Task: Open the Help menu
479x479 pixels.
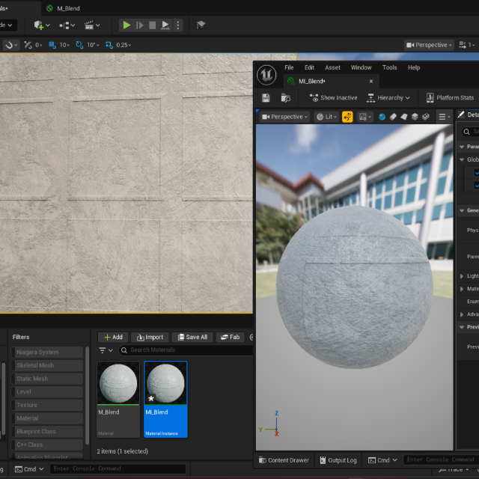Action: [x=414, y=67]
